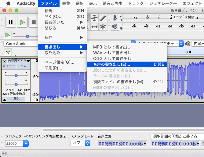
Task: Click the 3.0 timeline ruler mark
Action: click(188, 52)
